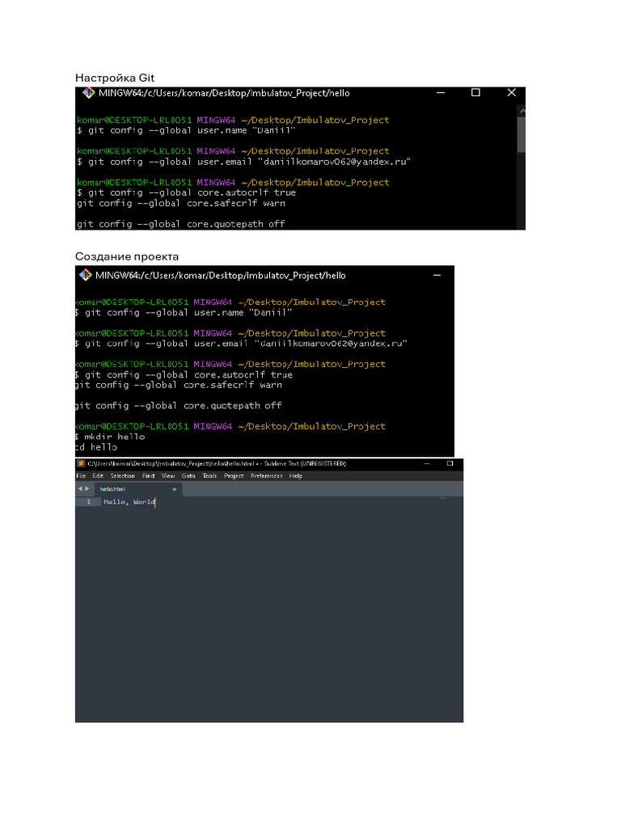Click the Git Bash icon in the second terminal
This screenshot has height=828, width=621.
pos(85,275)
